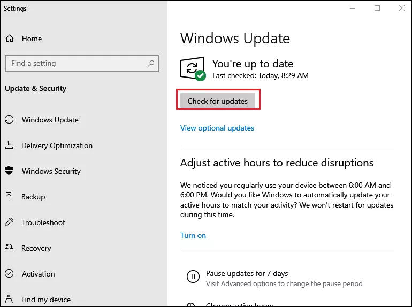
Task: Click the Troubleshoot wrench icon
Action: click(9, 222)
